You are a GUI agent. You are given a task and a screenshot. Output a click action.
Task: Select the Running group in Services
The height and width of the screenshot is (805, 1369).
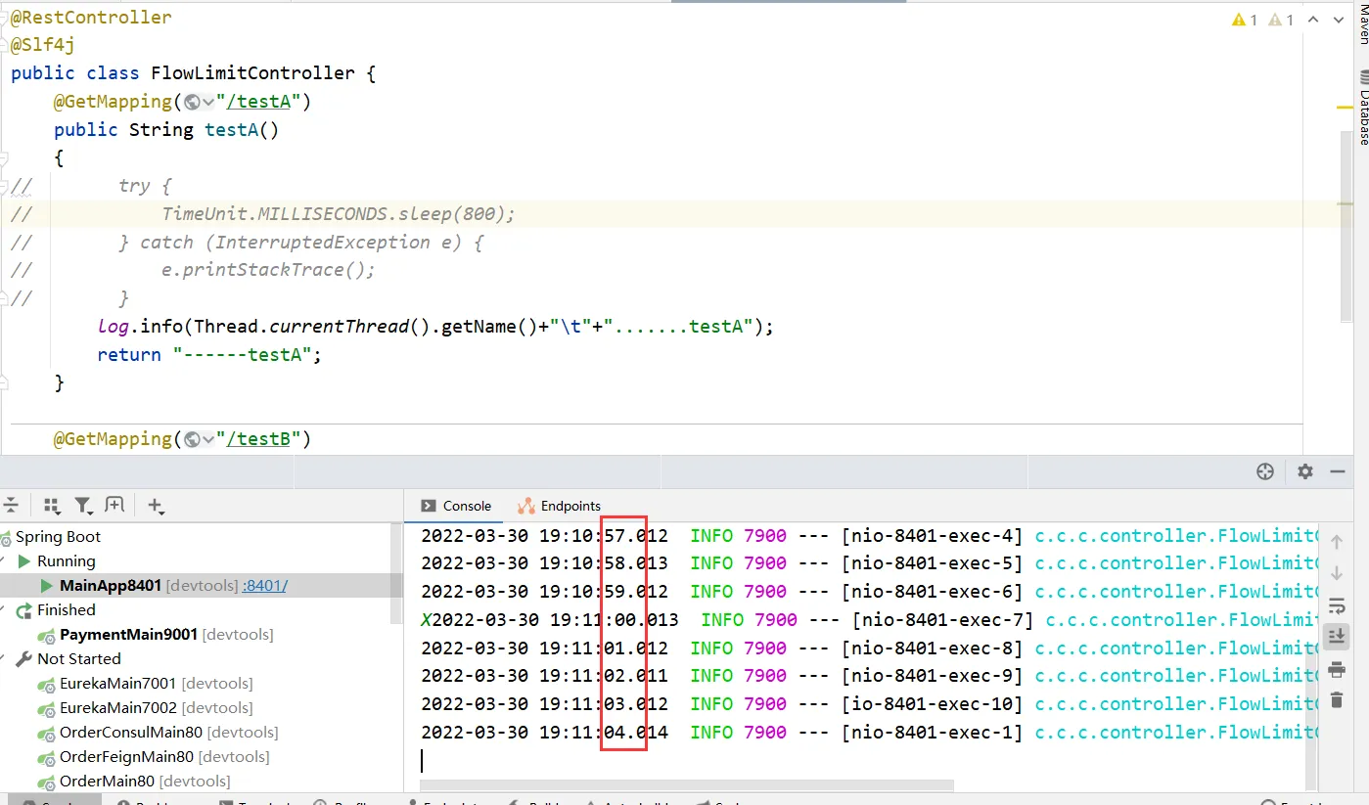pos(66,561)
